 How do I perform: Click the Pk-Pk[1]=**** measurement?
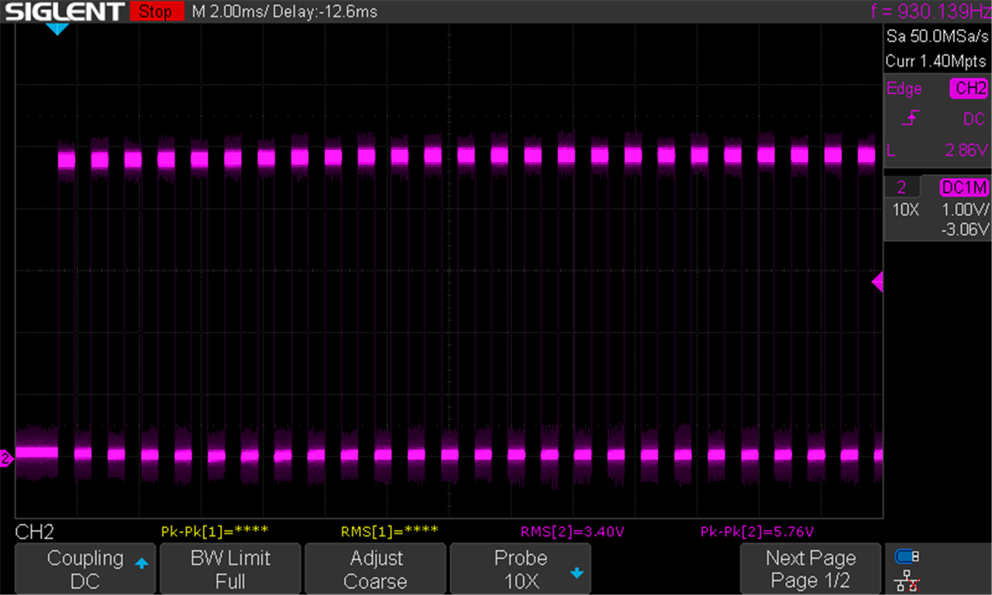tap(215, 531)
